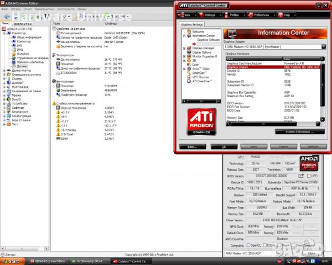Click the Color wheel icon in Catalyst tree
This screenshot has height=265, width=332.
(189, 65)
